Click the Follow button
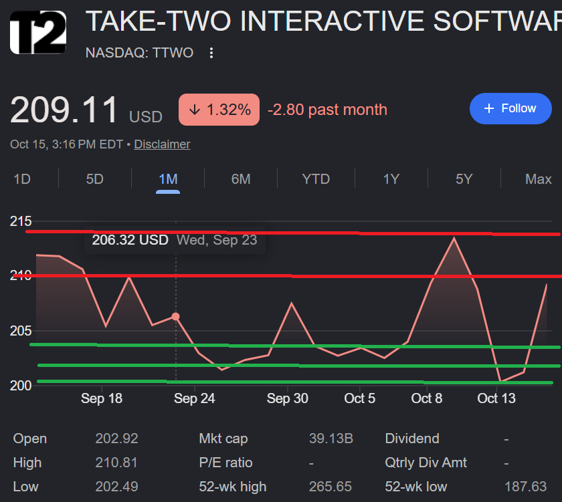 510,108
